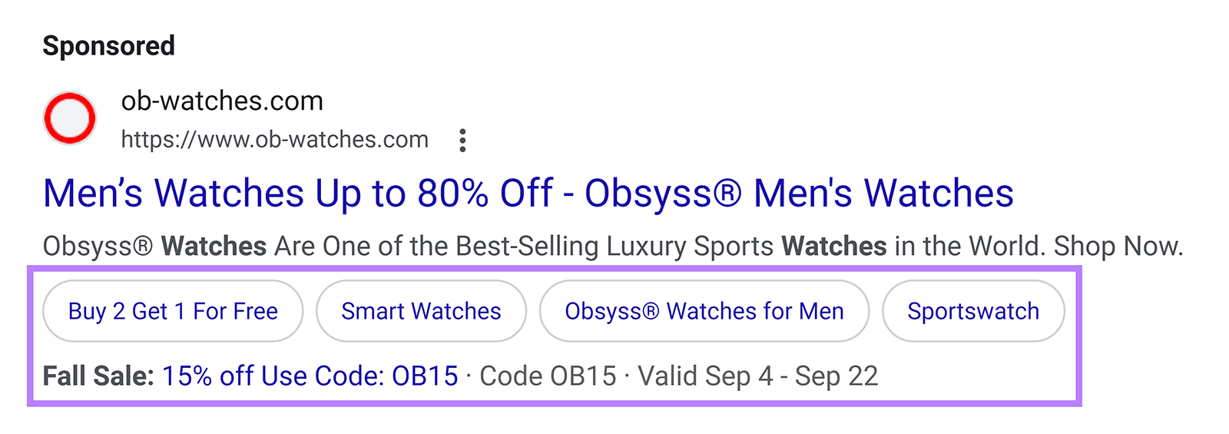The image size is (1229, 434).
Task: Click bold "Watches" before "Are One"
Action: point(214,247)
